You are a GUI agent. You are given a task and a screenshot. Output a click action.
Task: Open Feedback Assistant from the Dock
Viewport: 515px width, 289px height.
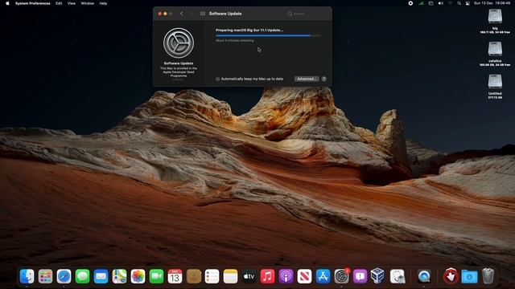(x=360, y=276)
